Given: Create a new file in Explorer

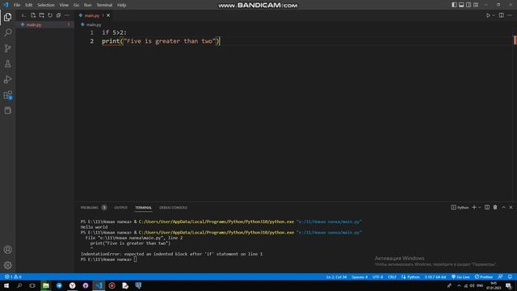Looking at the screenshot, I should coord(33,15).
